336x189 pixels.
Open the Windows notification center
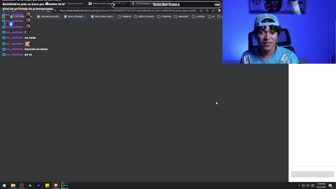click(330, 186)
